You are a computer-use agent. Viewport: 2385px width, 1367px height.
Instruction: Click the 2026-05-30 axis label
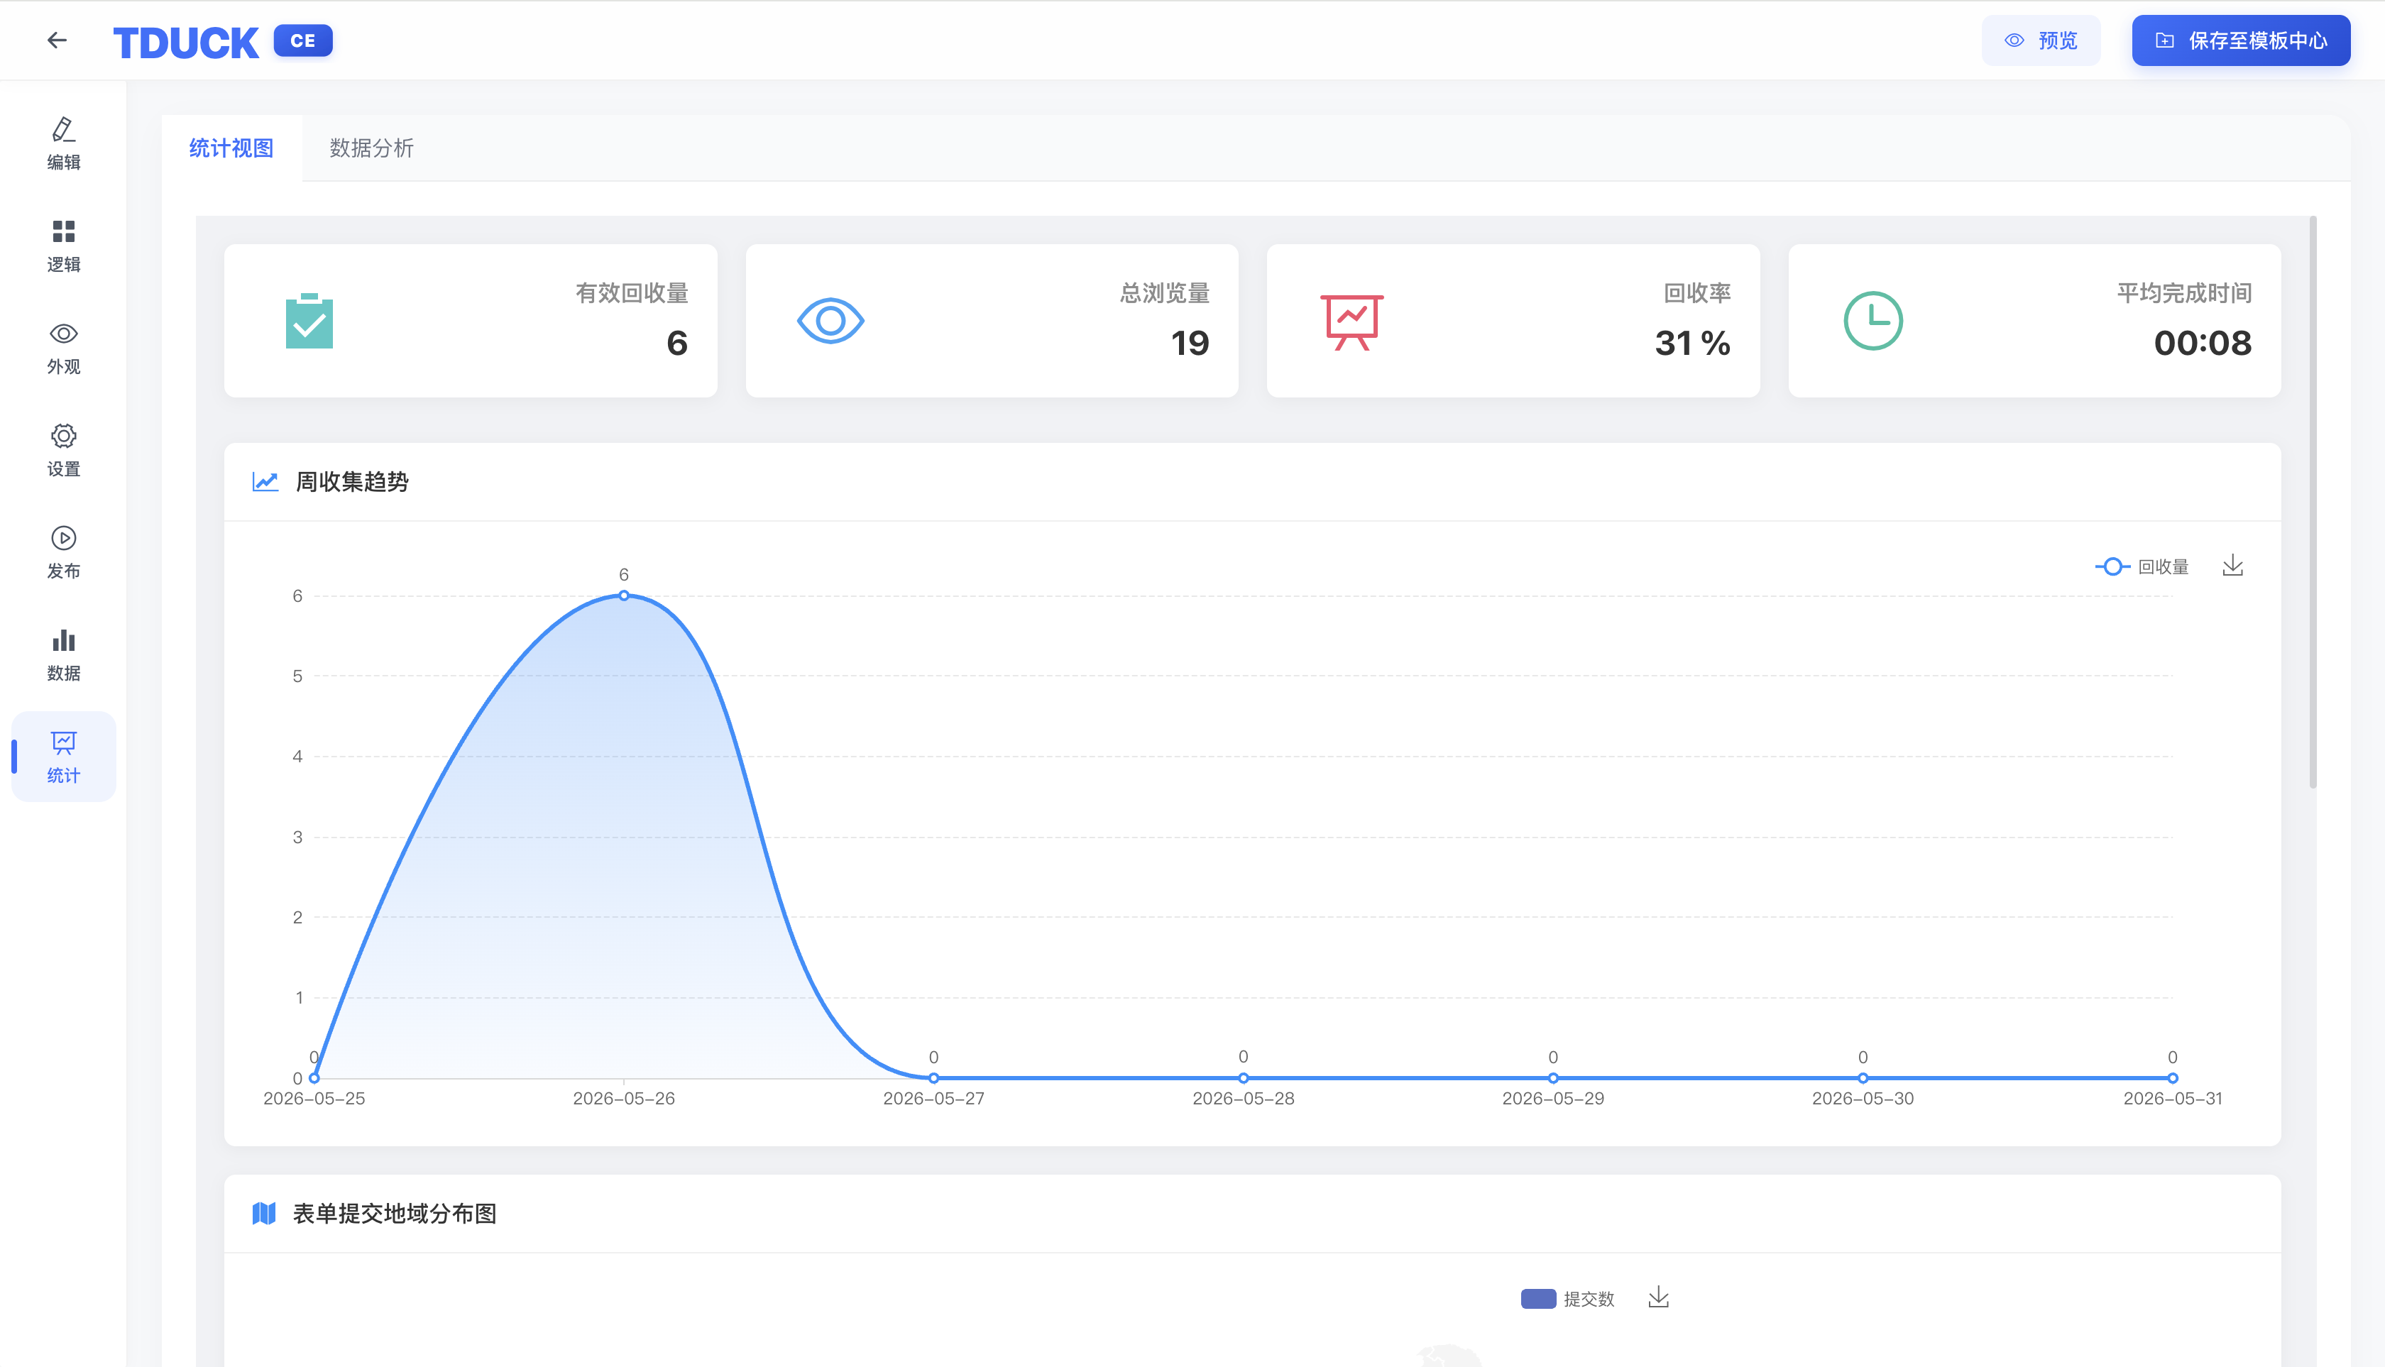tap(1863, 1099)
